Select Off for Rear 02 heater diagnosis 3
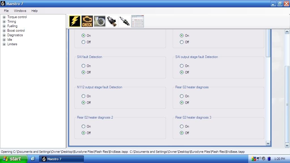This screenshot has width=290, height=163. tap(182, 133)
